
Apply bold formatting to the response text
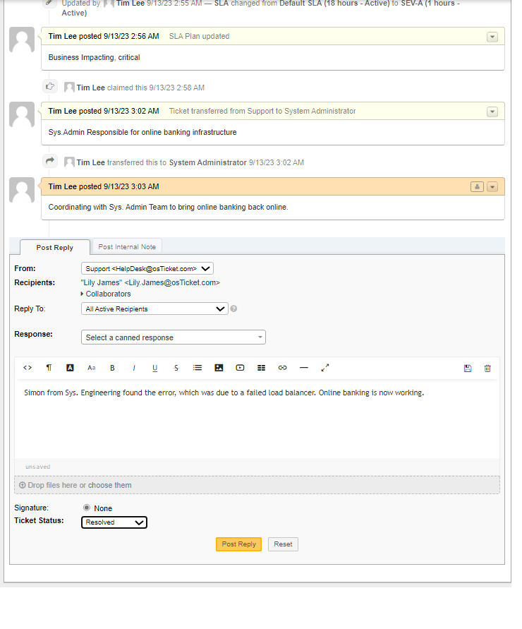[x=111, y=367]
